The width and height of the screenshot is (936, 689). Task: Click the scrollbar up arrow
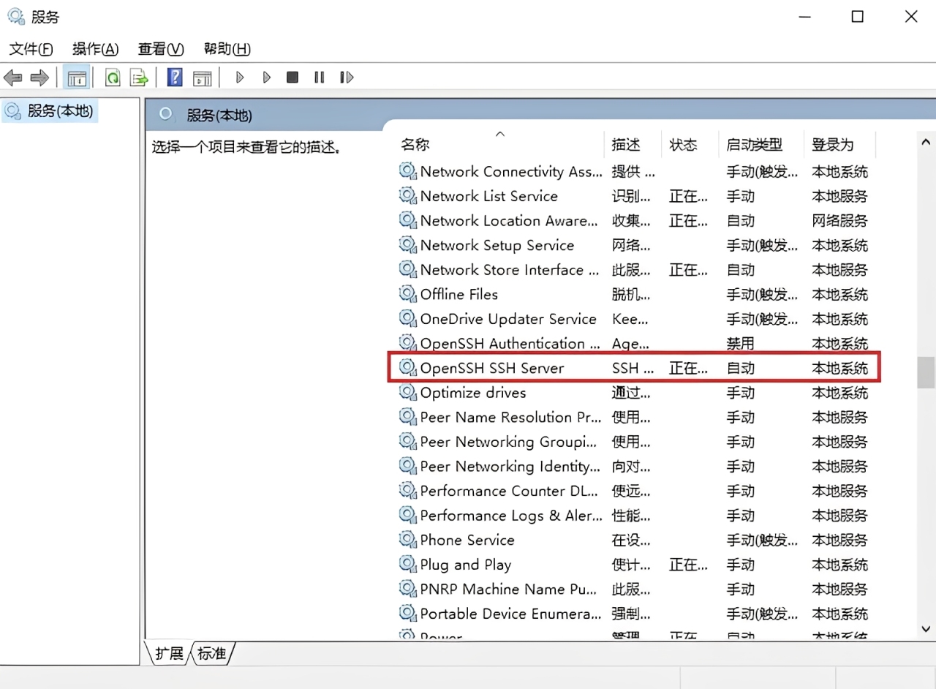click(926, 143)
